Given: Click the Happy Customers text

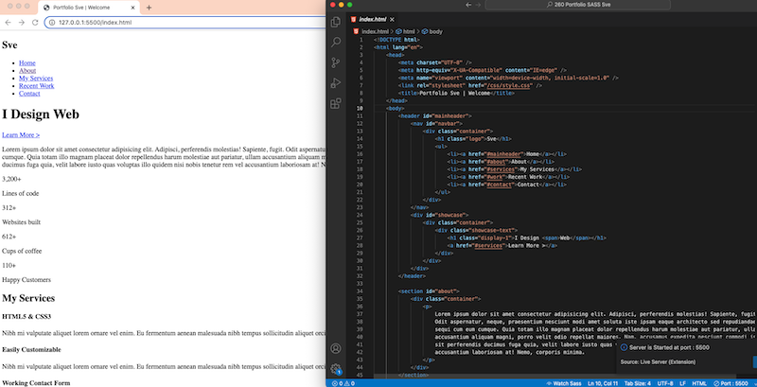Looking at the screenshot, I should click(x=26, y=280).
